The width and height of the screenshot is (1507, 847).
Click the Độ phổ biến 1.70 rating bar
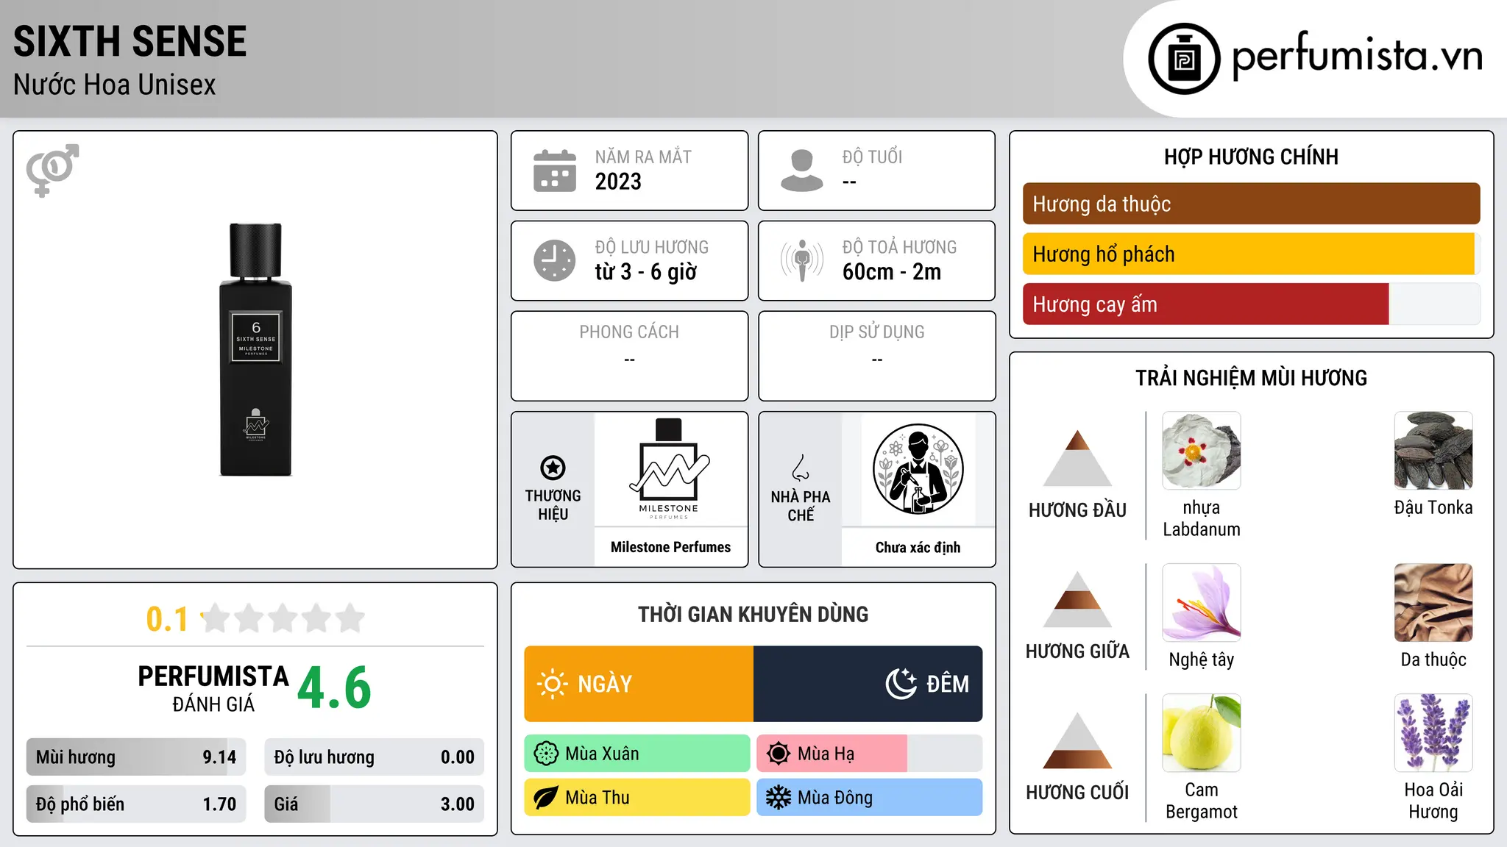coord(136,804)
